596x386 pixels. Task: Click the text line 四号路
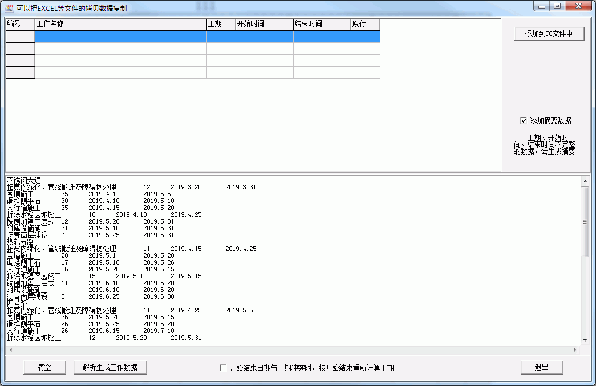[17, 303]
